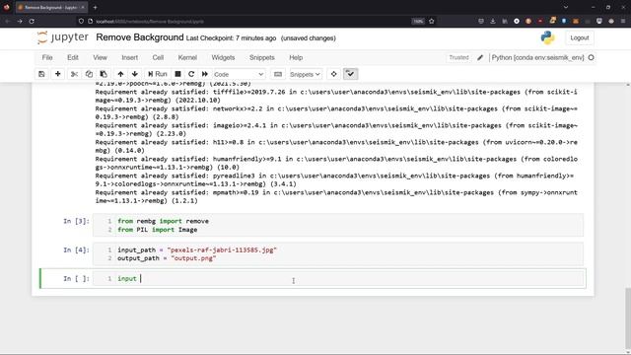Restart the kernel with the circular arrow

(191, 74)
